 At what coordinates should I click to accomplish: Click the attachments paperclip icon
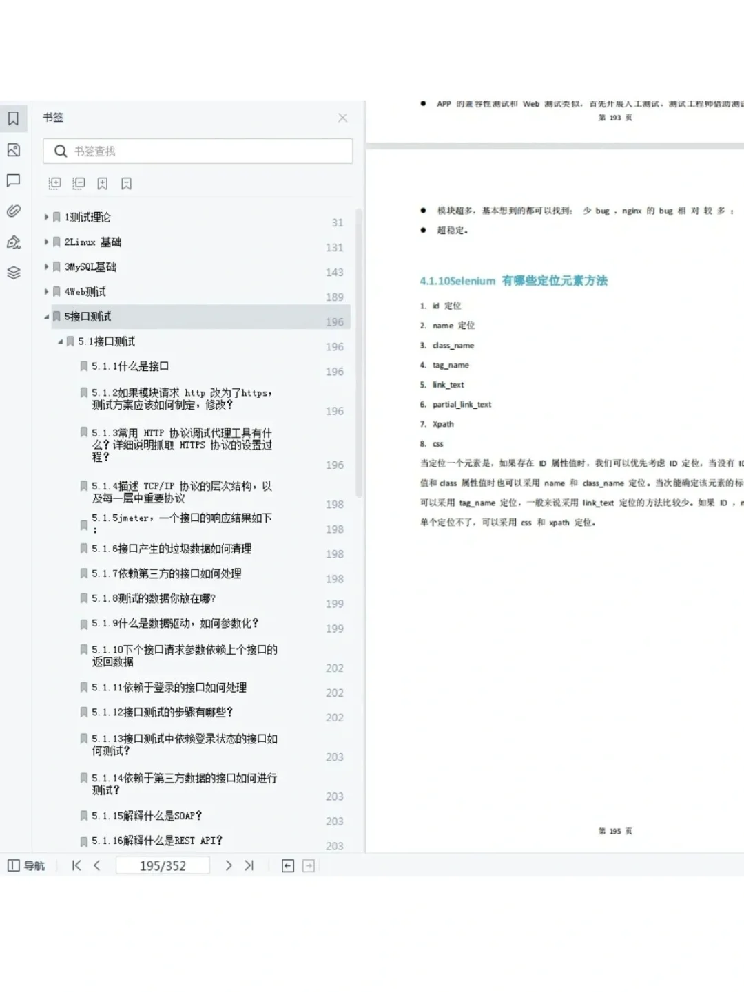pyautogui.click(x=13, y=211)
